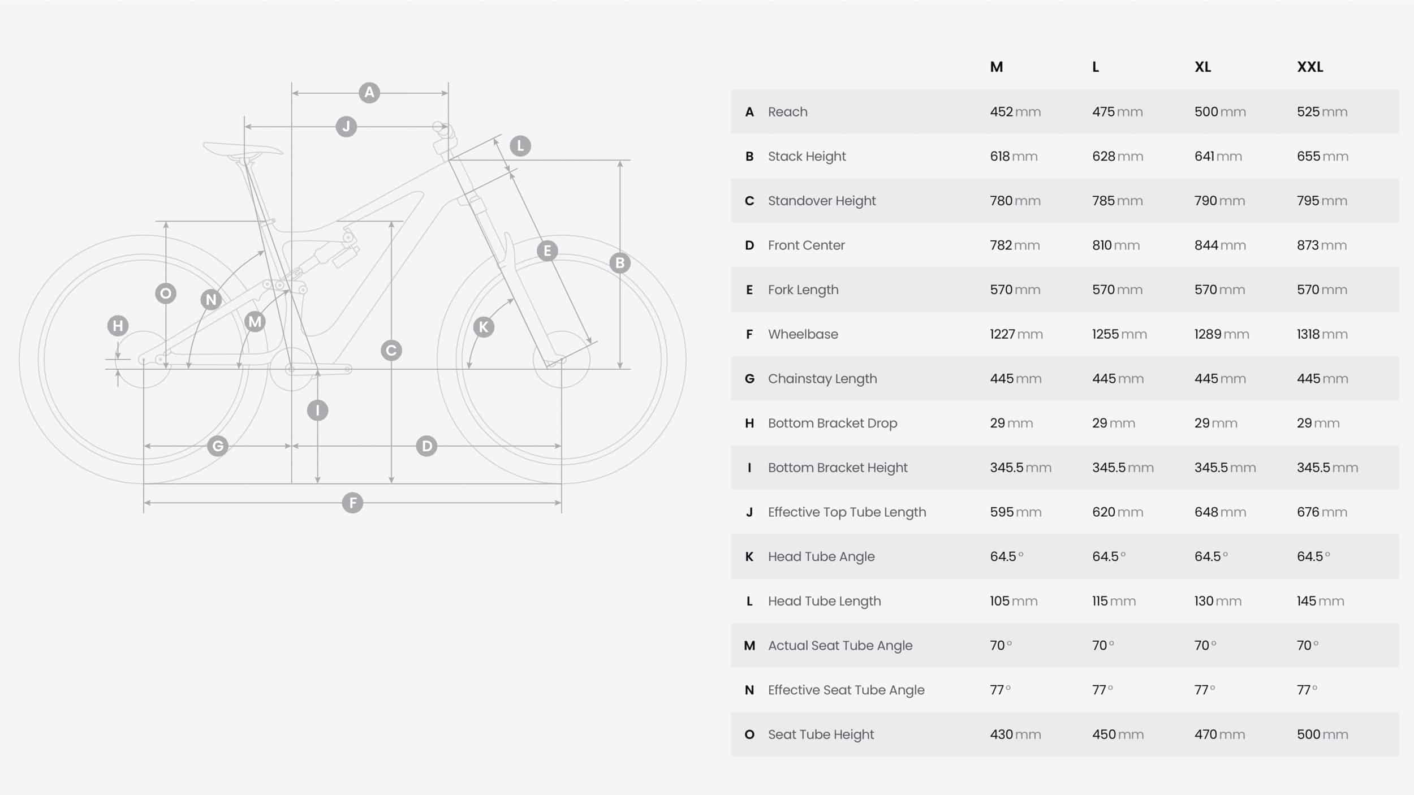Select the B stack height marker
Image resolution: width=1414 pixels, height=795 pixels.
point(620,263)
